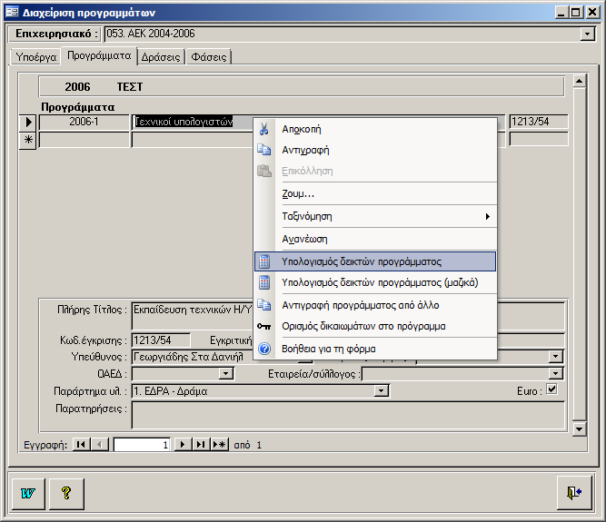Go to the next record

click(x=182, y=445)
